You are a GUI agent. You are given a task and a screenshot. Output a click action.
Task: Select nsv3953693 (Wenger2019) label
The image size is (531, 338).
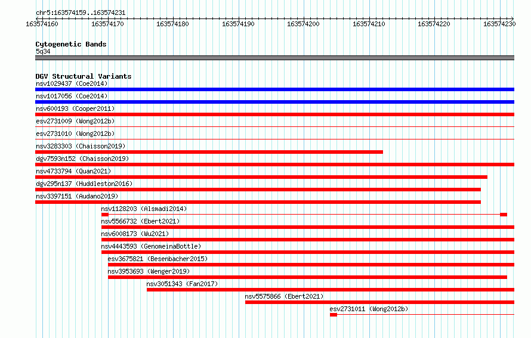[149, 271]
